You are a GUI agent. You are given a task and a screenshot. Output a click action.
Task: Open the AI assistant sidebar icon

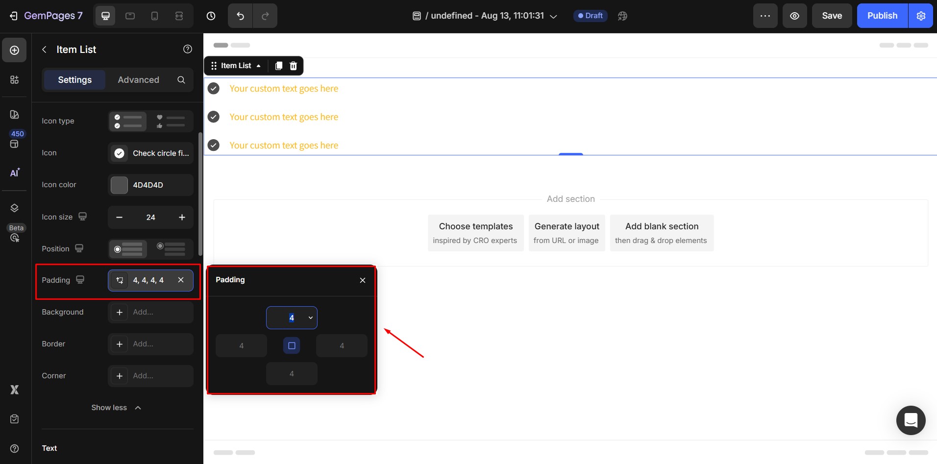15,172
